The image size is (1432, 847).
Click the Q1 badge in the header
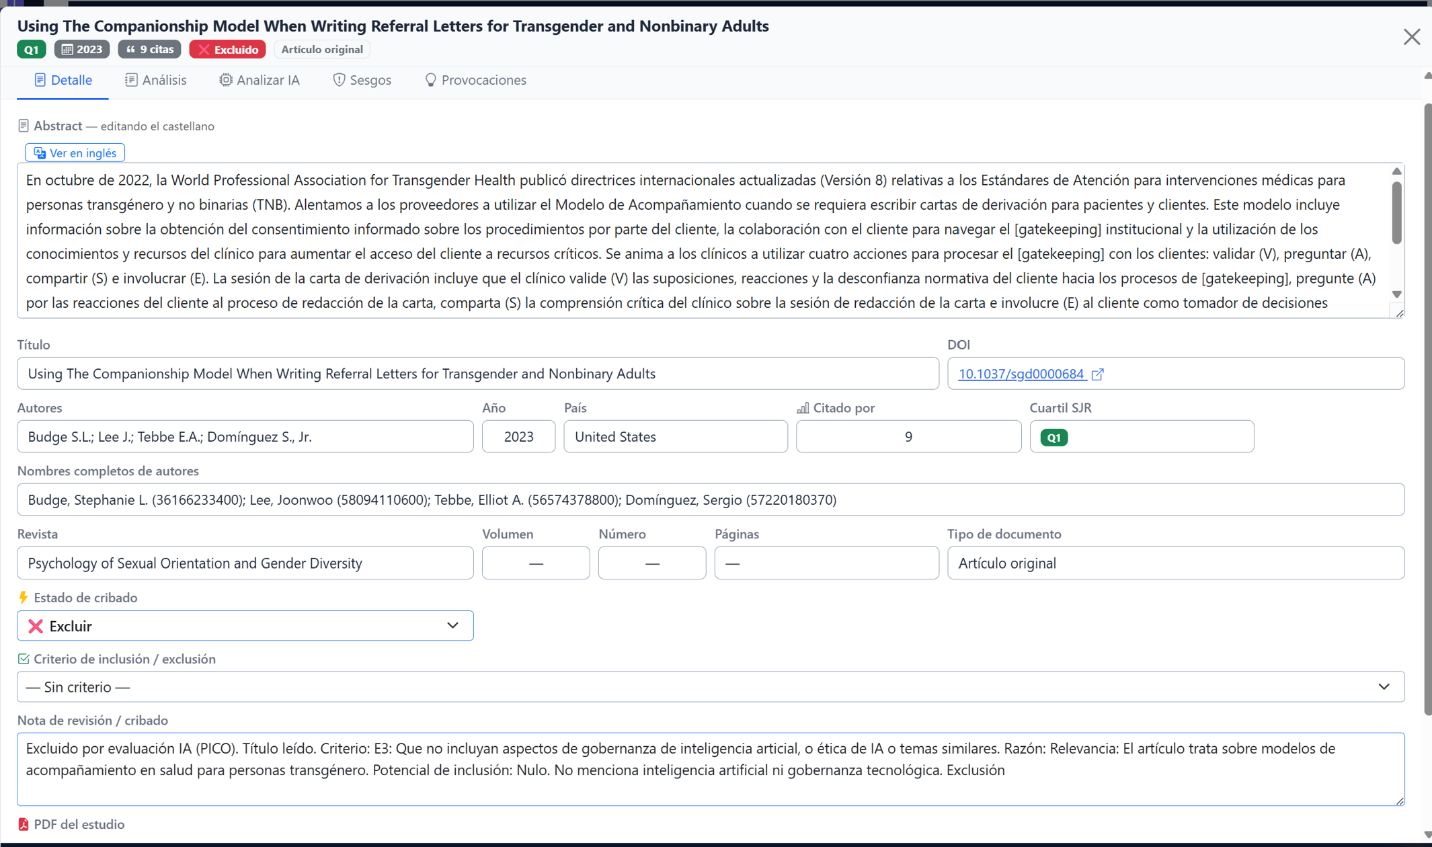click(32, 50)
